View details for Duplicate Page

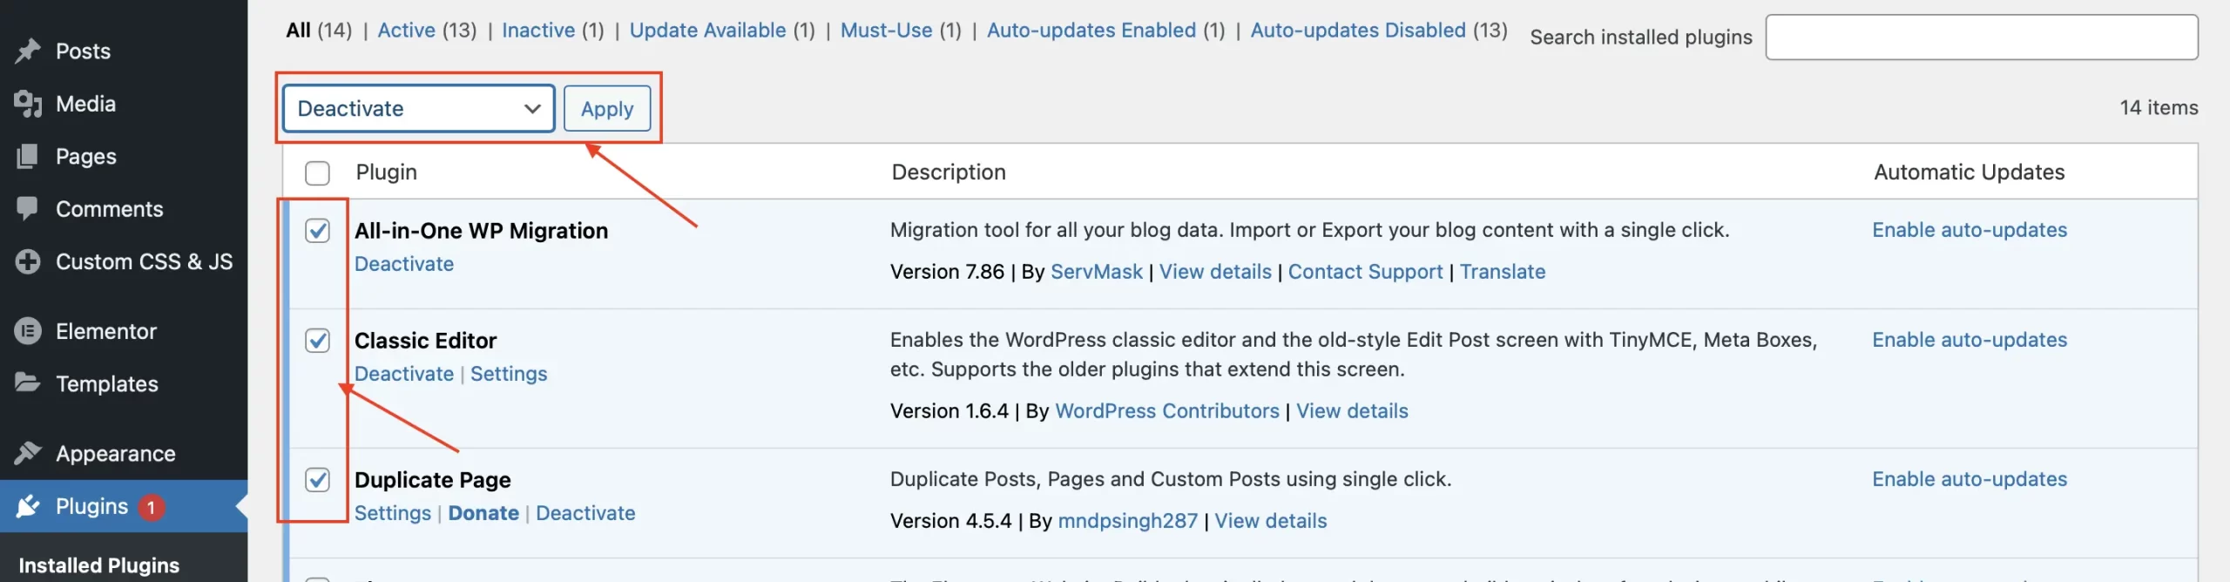pos(1271,521)
